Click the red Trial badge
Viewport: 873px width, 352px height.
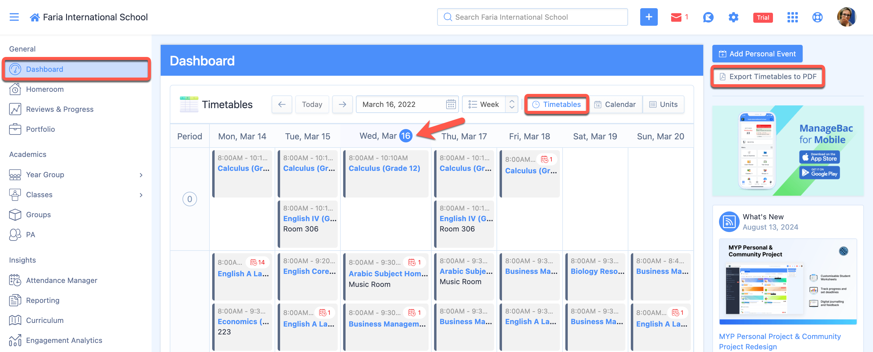tap(763, 18)
